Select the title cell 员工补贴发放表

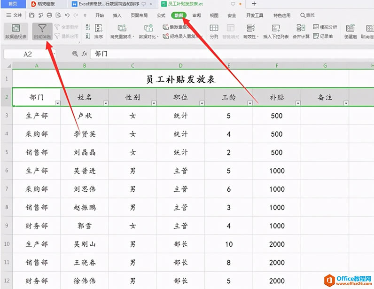180,79
